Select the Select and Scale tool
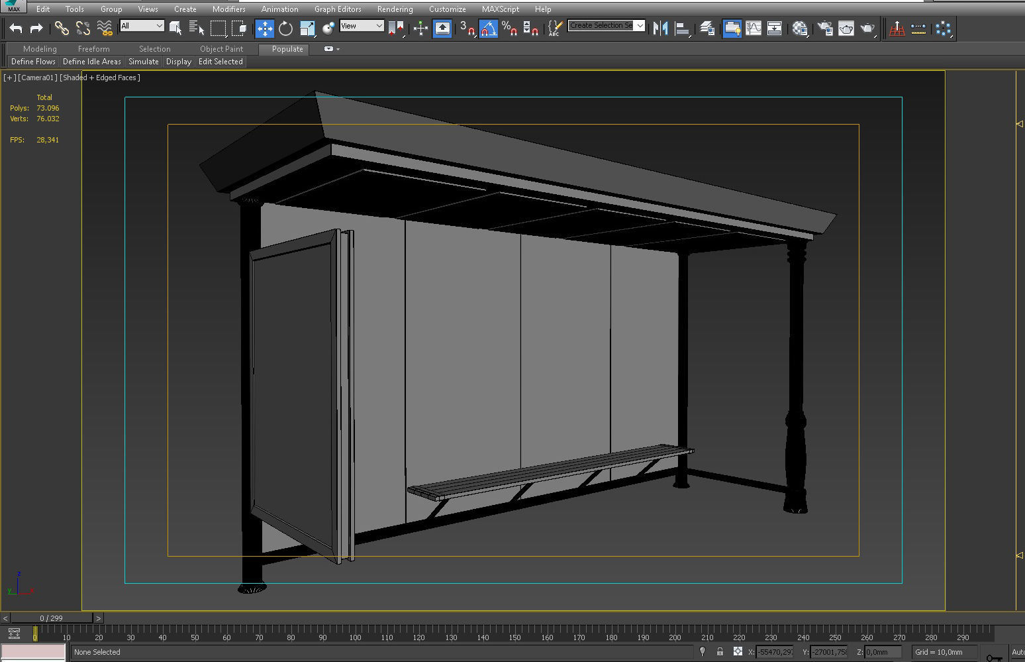 [x=307, y=28]
